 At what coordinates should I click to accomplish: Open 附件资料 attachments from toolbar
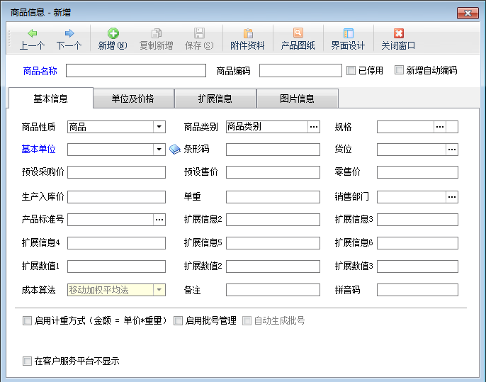point(247,33)
